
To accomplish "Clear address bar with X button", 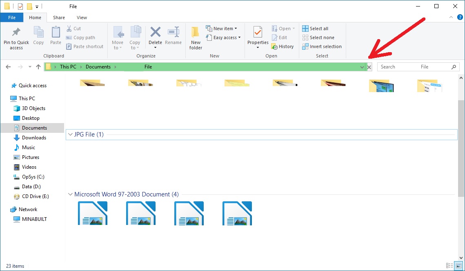I will [x=369, y=67].
